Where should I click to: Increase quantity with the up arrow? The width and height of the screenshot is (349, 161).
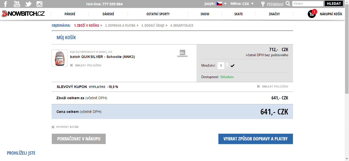click(x=227, y=64)
